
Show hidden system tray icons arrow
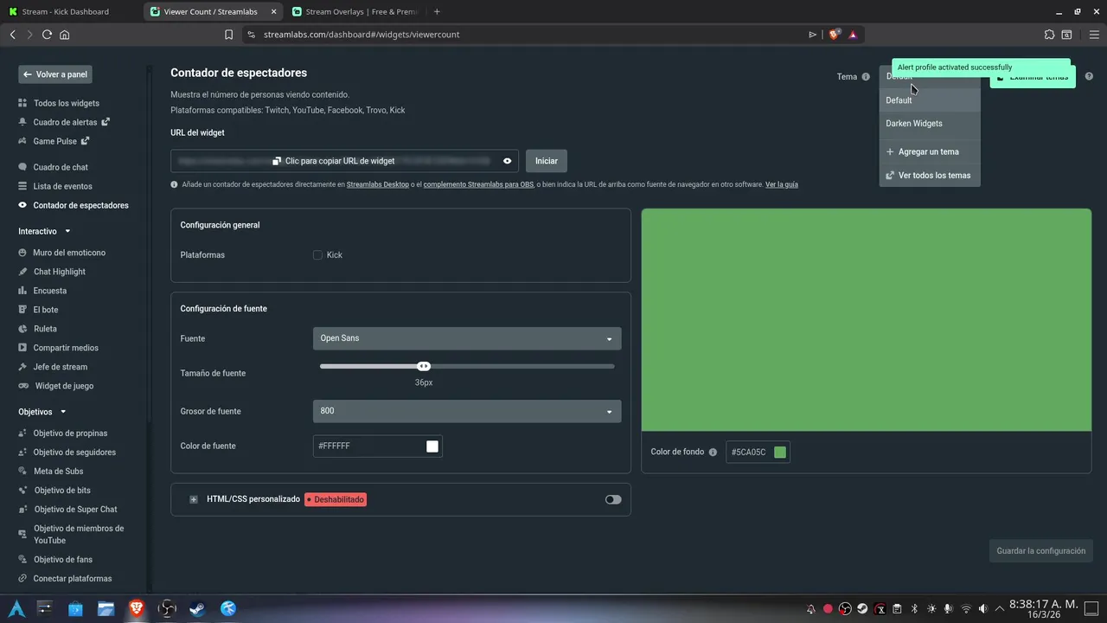tap(1000, 608)
